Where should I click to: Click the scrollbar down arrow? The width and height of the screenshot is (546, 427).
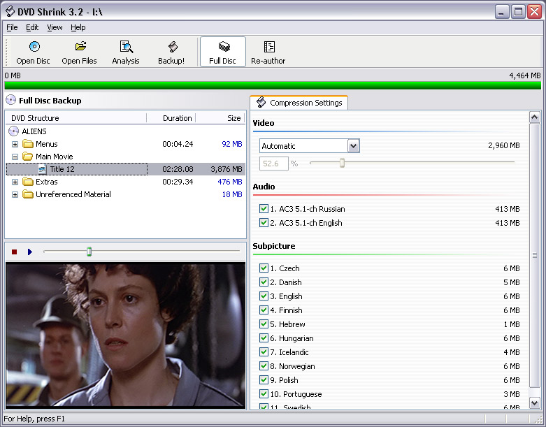click(x=535, y=403)
